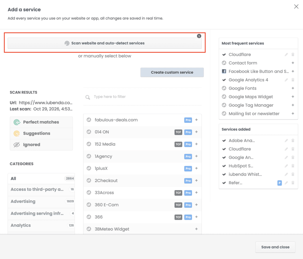Add Google Tag Manager with plus icon
The image size is (303, 259).
pos(293,105)
